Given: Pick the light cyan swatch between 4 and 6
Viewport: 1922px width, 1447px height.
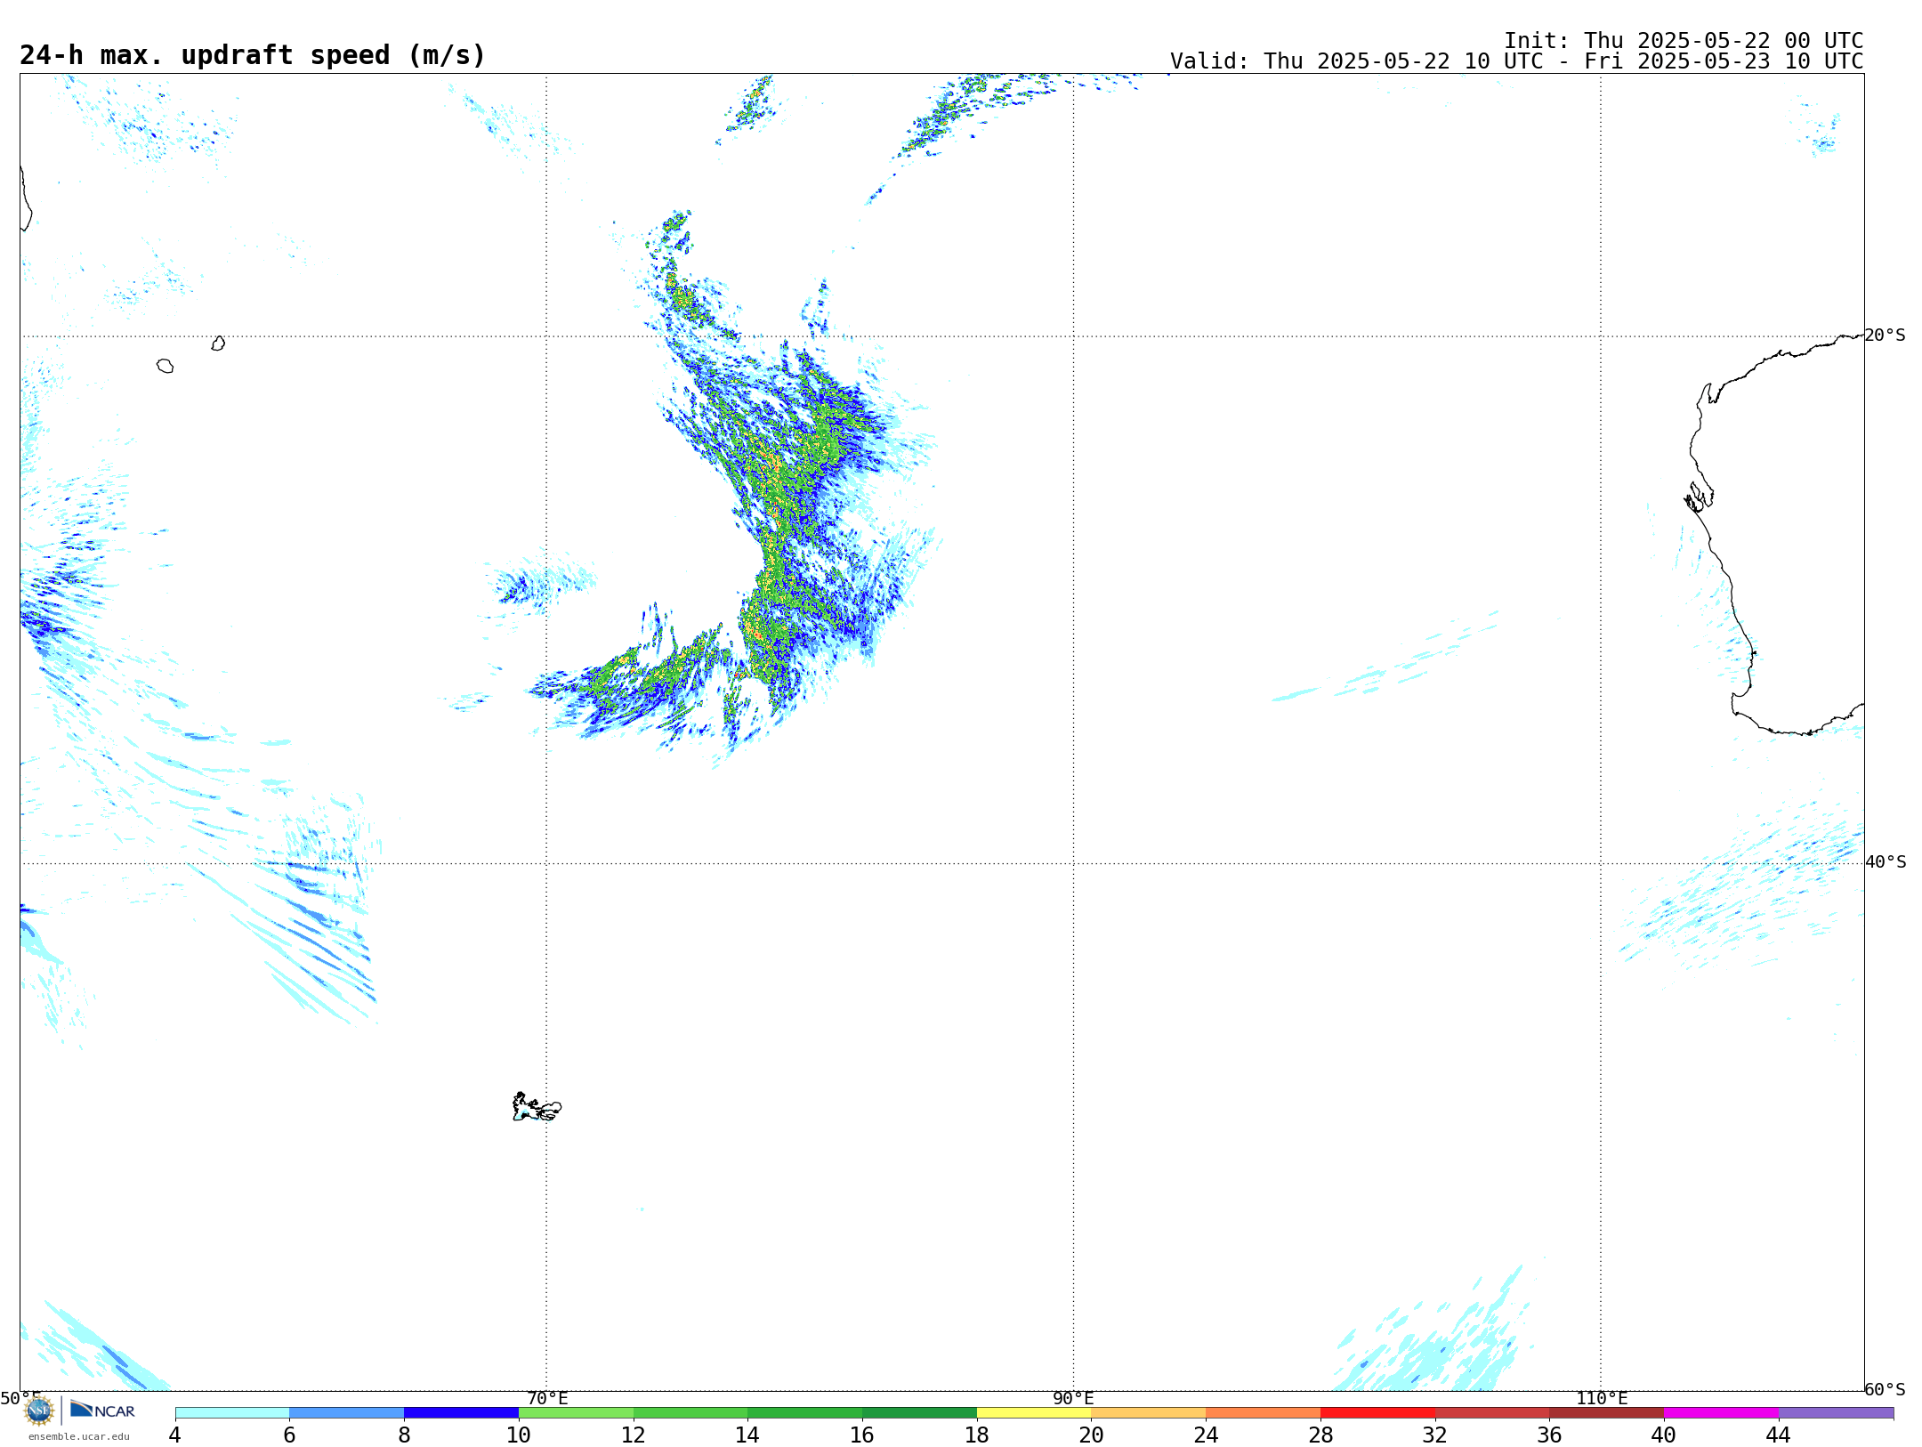Looking at the screenshot, I should 232,1413.
